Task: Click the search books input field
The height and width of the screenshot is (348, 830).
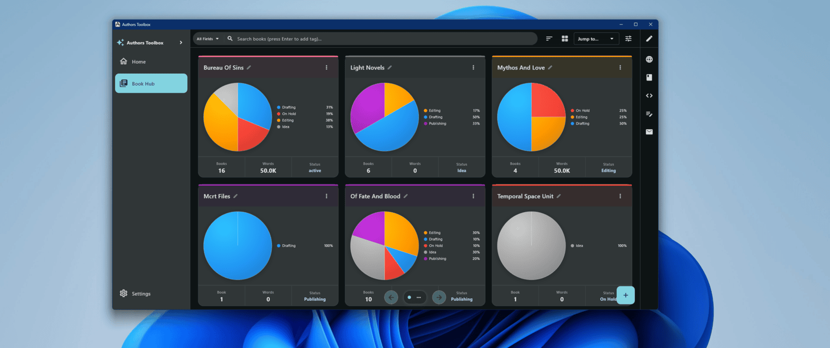Action: tap(384, 39)
